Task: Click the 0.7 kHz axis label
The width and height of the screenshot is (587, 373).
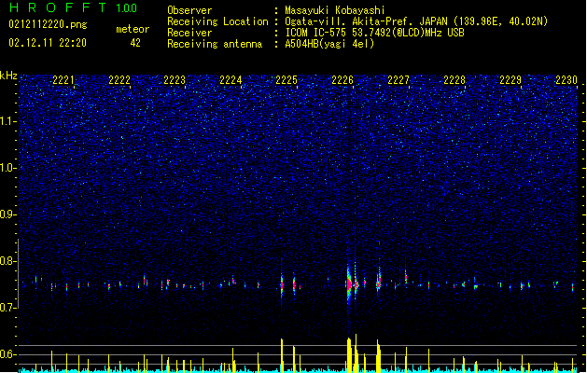Action: point(7,308)
